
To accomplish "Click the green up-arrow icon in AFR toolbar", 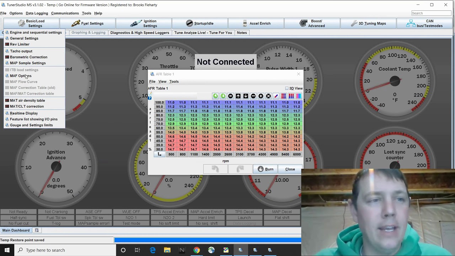I will click(215, 96).
